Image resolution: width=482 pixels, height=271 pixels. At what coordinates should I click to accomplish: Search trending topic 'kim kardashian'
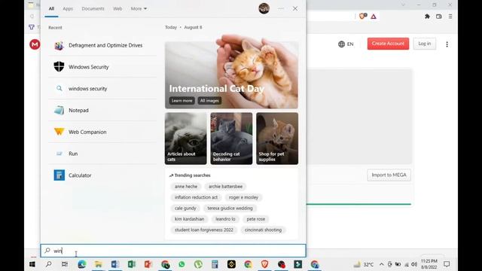pyautogui.click(x=189, y=219)
